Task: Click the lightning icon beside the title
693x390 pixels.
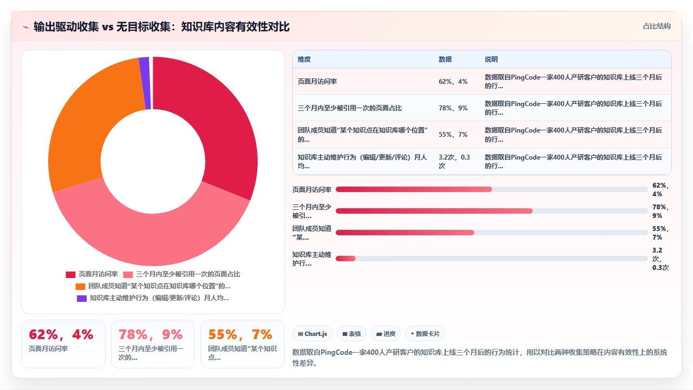Action: point(26,27)
